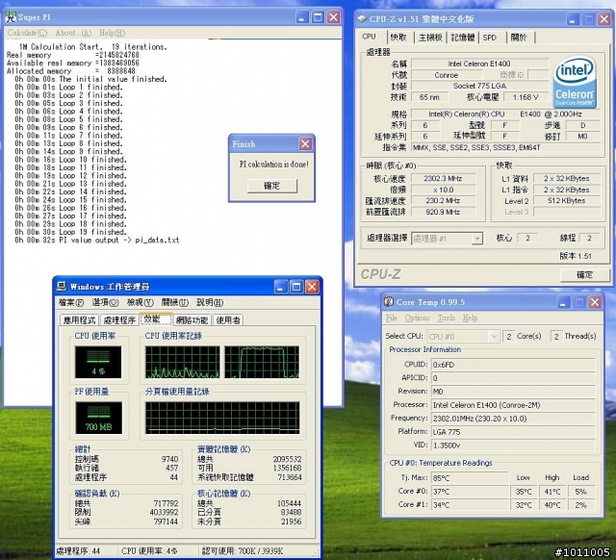
Task: Switch to 應用程式 tab in Task Manager
Action: tap(80, 320)
